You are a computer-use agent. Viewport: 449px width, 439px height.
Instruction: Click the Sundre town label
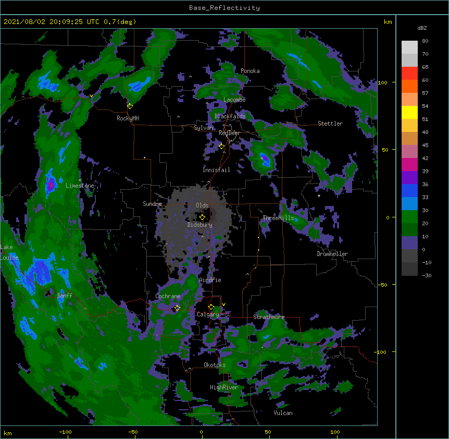click(x=152, y=204)
